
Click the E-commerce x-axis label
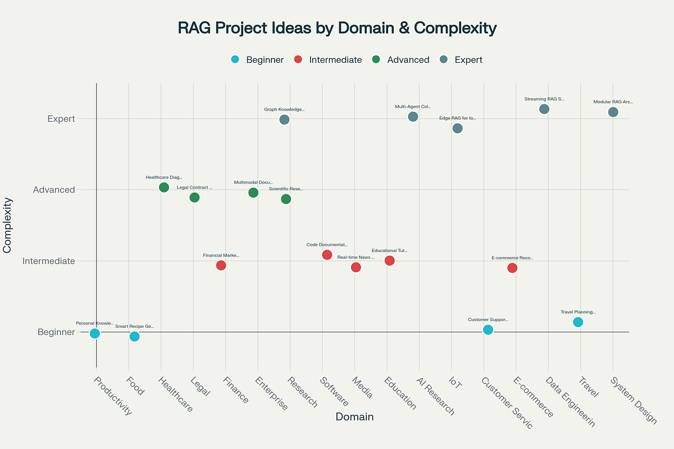pos(533,397)
